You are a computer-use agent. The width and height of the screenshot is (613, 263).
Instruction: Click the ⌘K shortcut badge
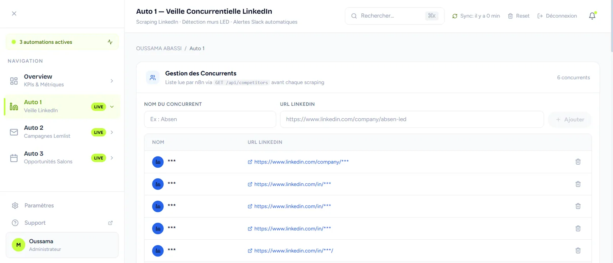click(x=432, y=16)
